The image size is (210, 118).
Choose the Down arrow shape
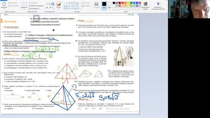pyautogui.click(x=70, y=9)
